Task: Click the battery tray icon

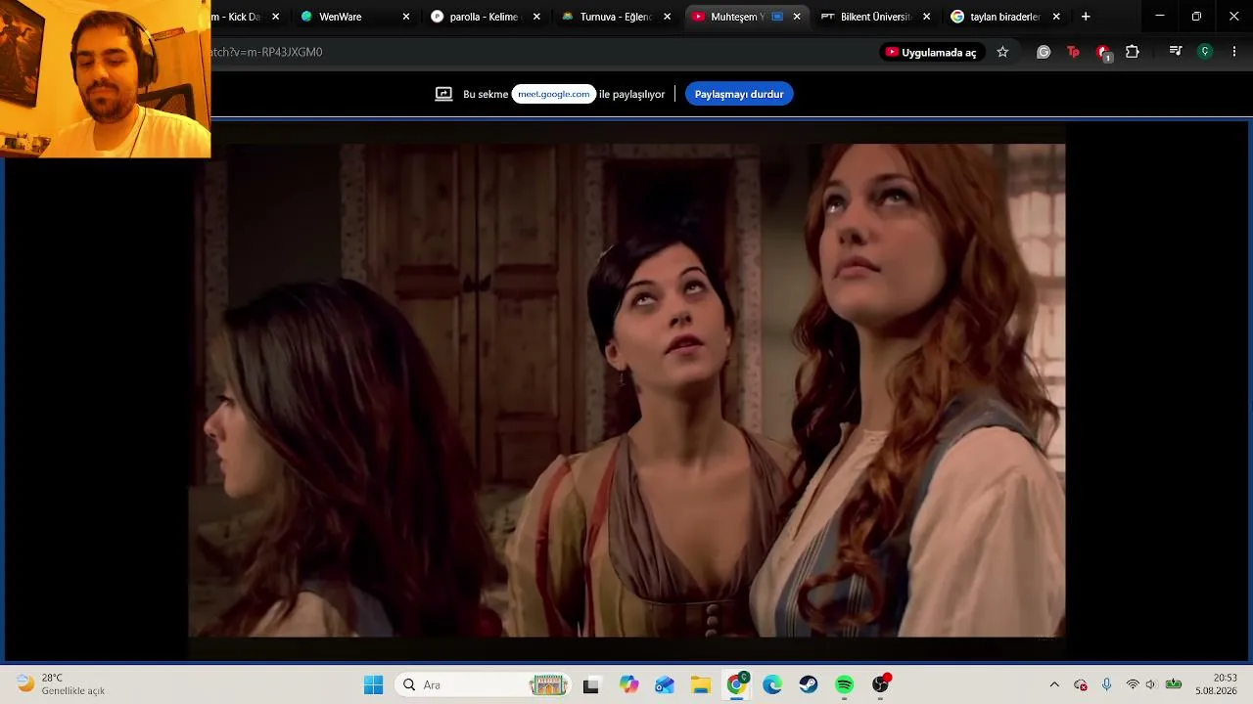Action: click(1173, 684)
